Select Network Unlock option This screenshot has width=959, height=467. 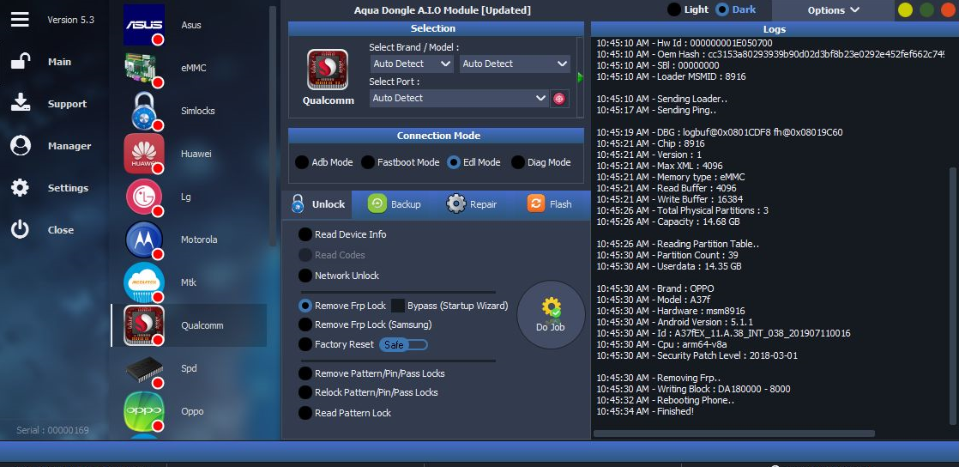(x=305, y=276)
